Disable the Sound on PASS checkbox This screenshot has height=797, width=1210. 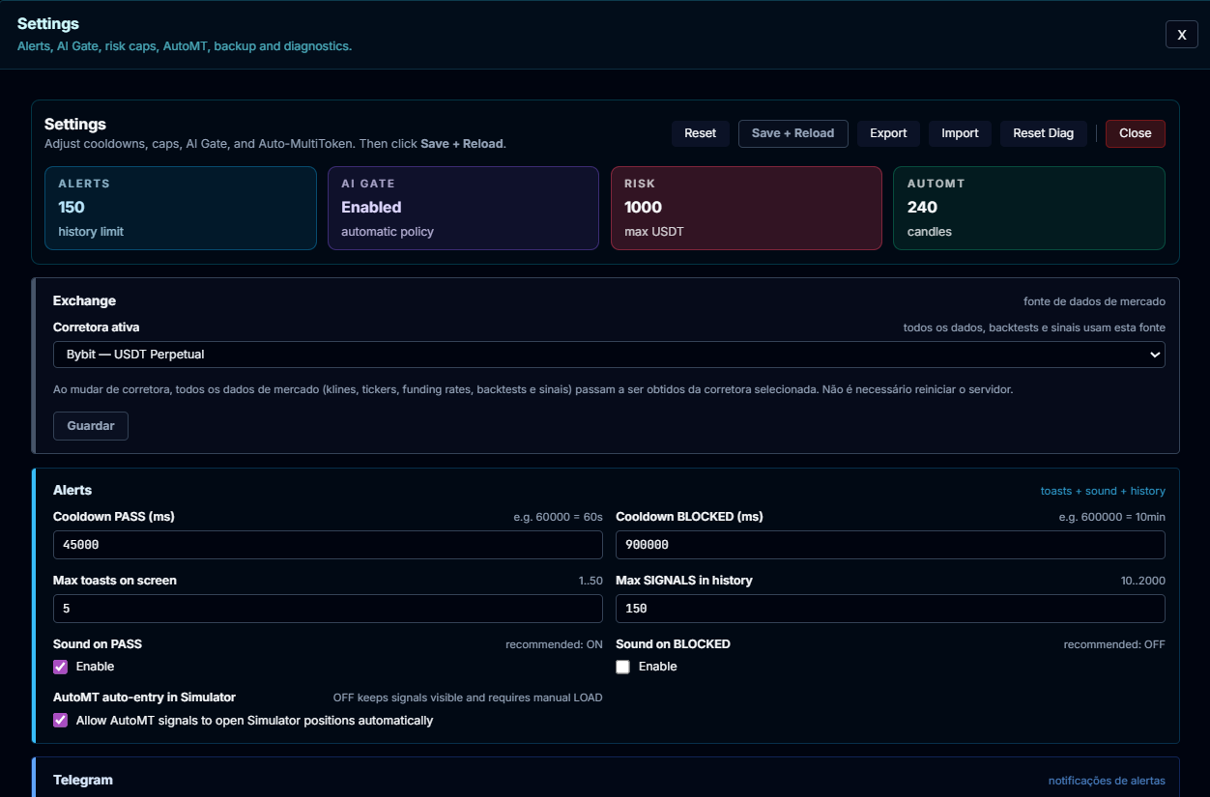(60, 667)
